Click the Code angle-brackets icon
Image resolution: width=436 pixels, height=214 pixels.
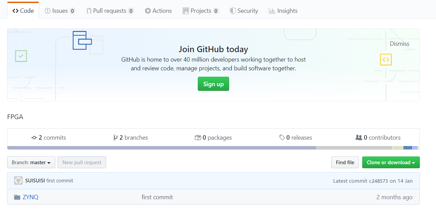click(15, 11)
